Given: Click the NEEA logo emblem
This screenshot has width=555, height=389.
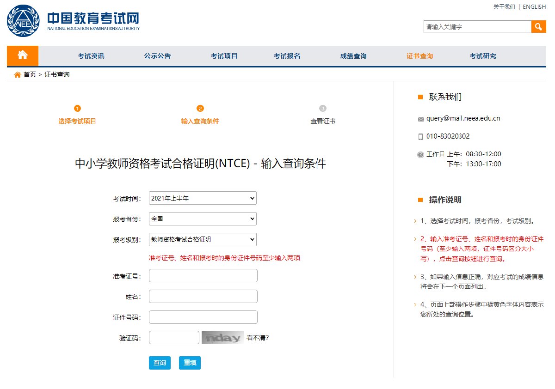Looking at the screenshot, I should point(23,21).
